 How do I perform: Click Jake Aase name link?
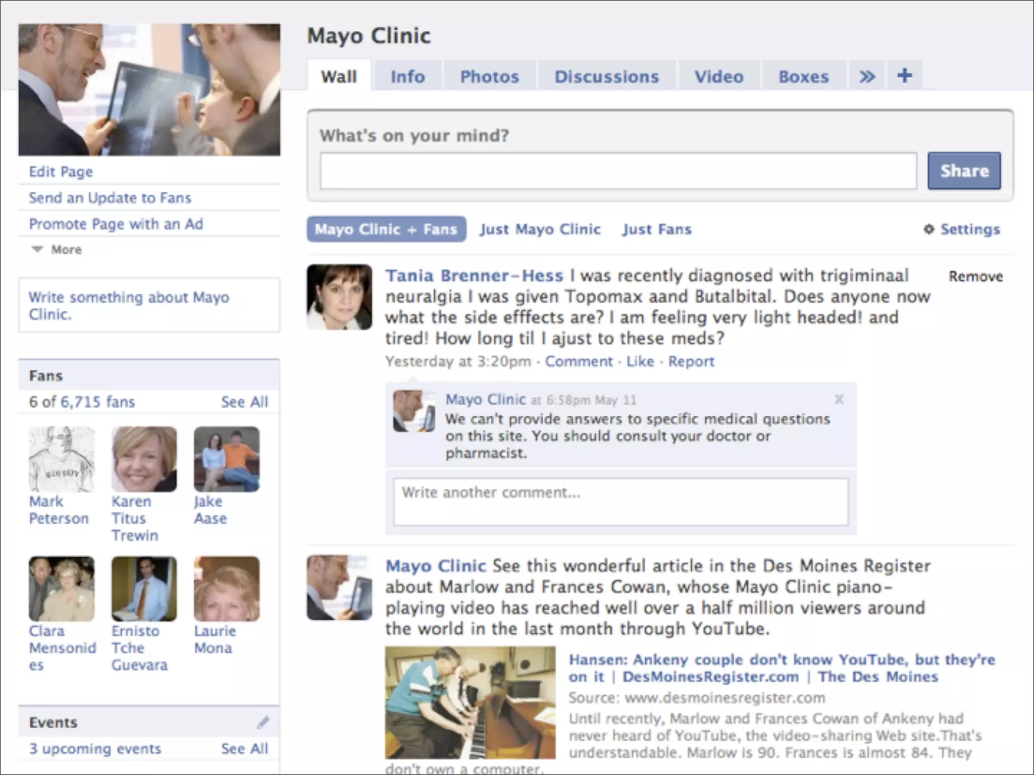(211, 510)
